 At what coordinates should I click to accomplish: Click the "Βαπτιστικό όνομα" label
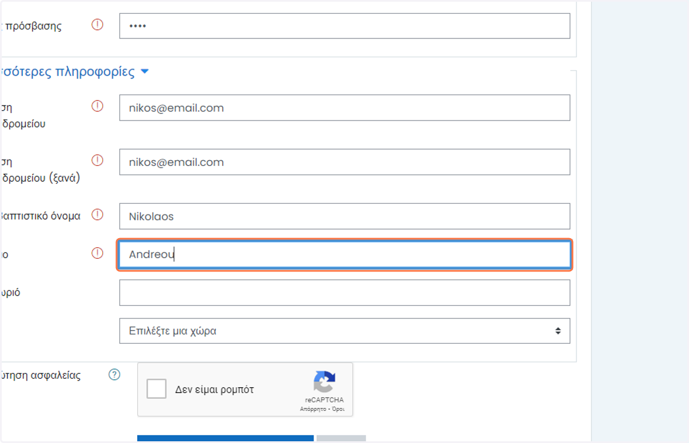pyautogui.click(x=40, y=216)
